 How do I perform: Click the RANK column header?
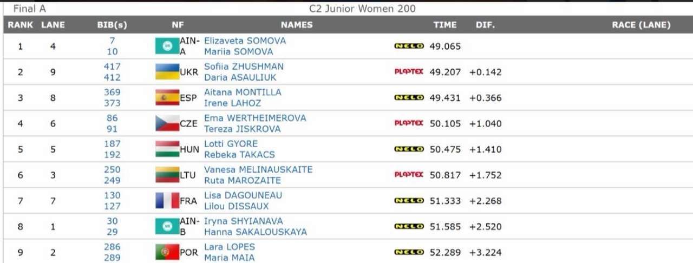coord(21,25)
